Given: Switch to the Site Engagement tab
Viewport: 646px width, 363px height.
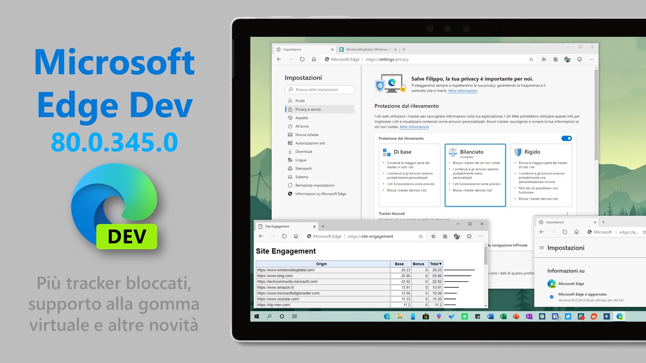Looking at the screenshot, I should point(286,226).
